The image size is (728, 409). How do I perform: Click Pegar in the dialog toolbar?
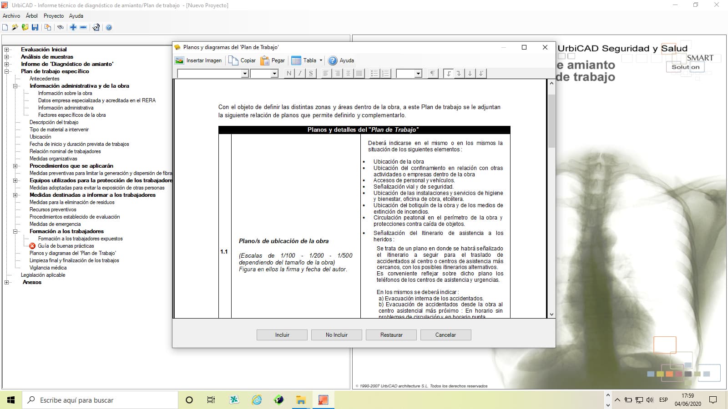tap(273, 60)
